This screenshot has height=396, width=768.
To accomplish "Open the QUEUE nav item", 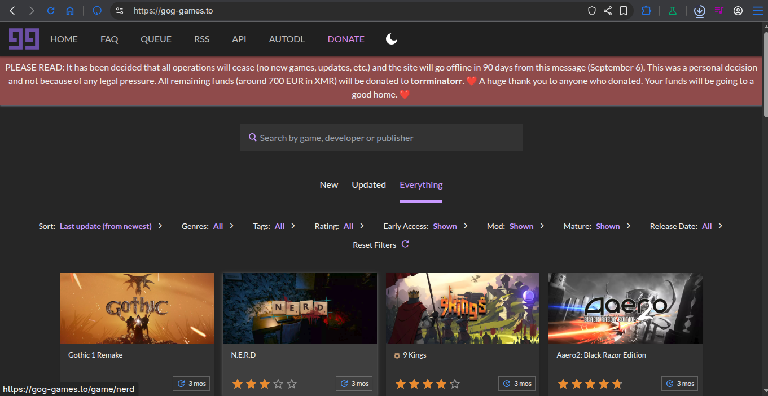I will [156, 39].
